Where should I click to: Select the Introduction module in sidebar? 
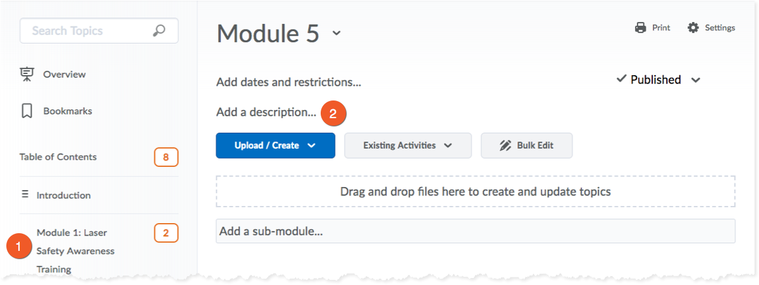point(63,195)
